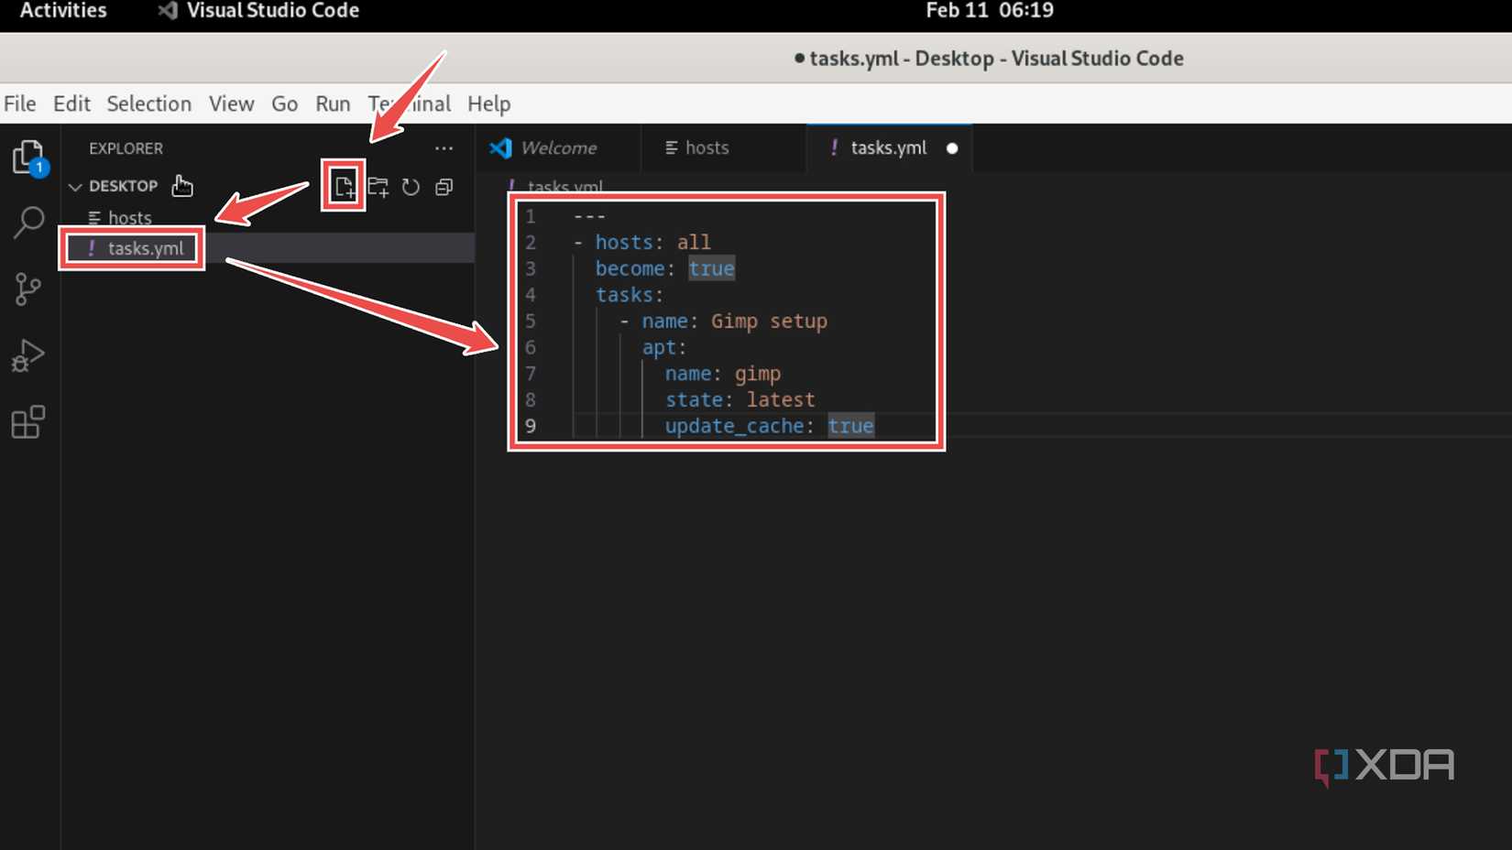
Task: Open the Edit menu
Action: click(x=71, y=104)
